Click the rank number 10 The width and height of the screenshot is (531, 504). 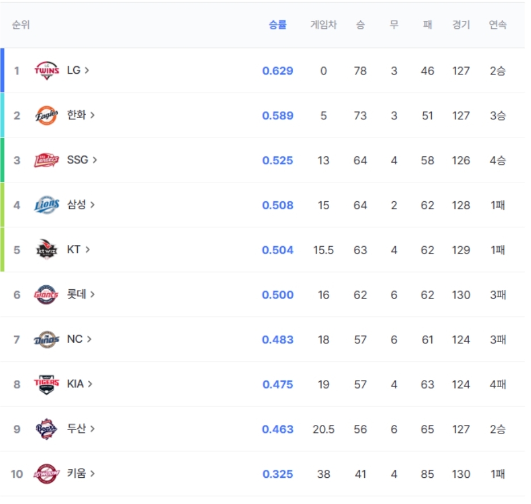point(16,474)
